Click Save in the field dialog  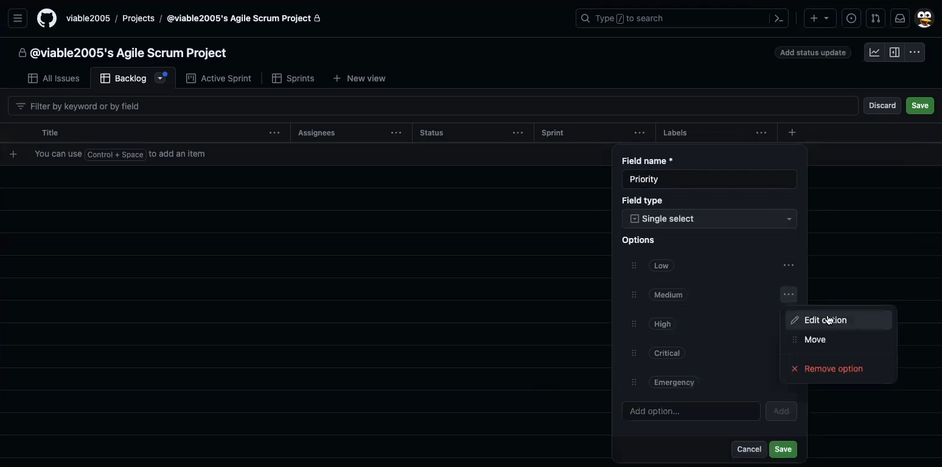[783, 449]
